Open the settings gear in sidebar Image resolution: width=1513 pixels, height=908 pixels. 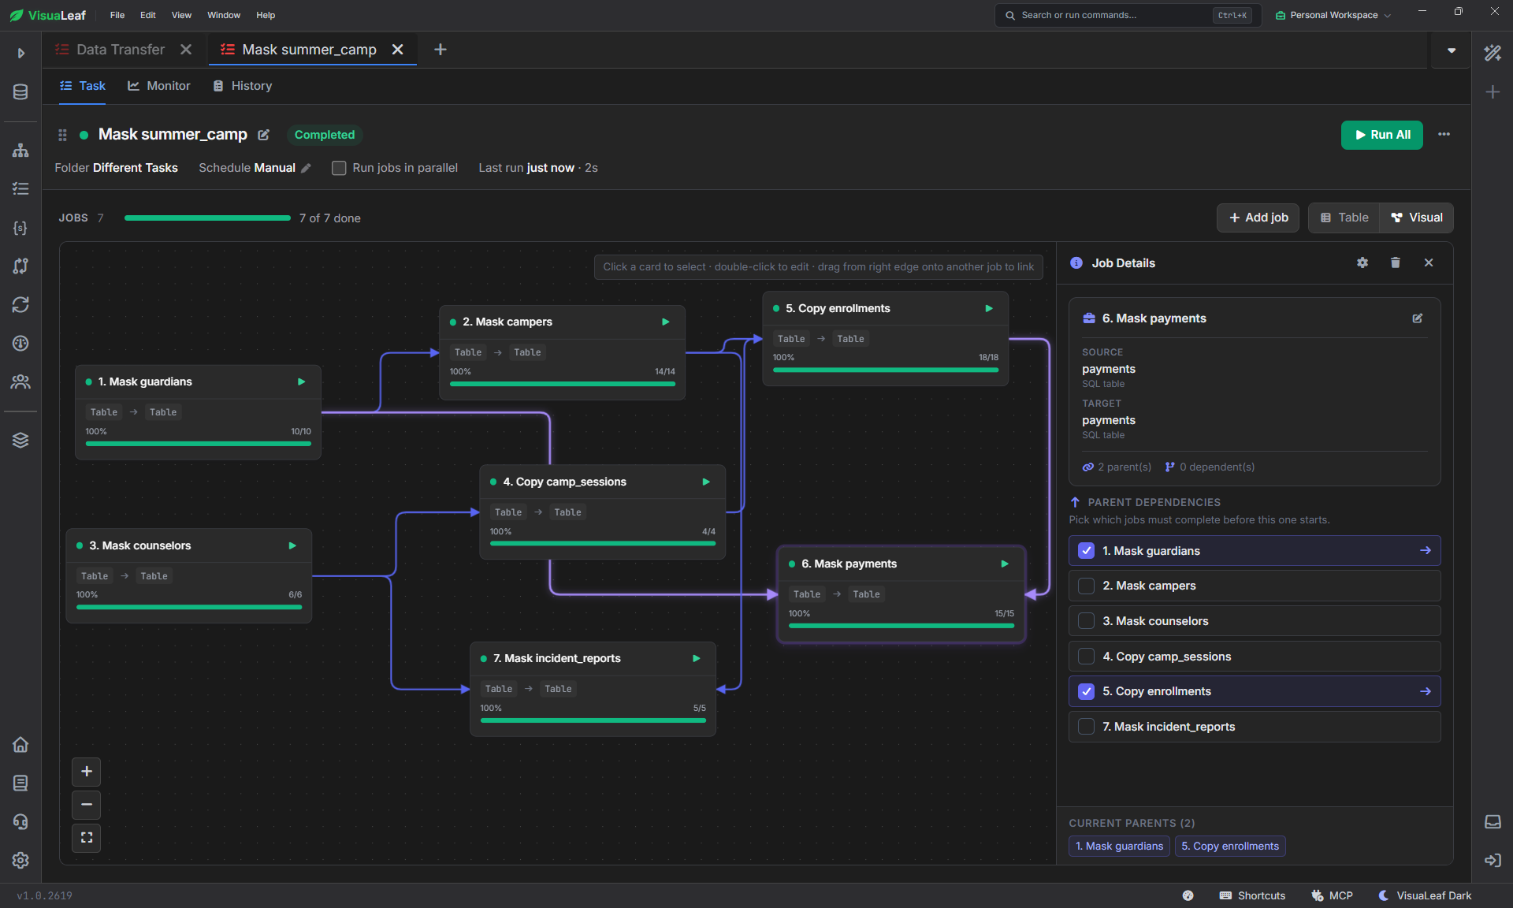click(20, 860)
